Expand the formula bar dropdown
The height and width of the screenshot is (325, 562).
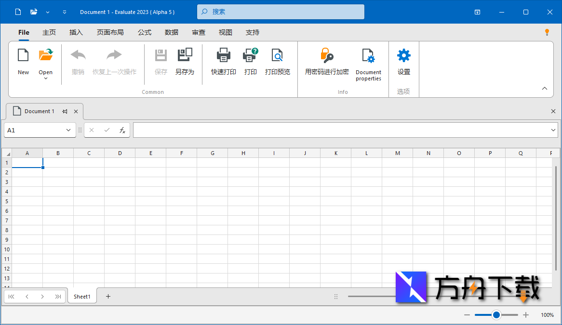tap(553, 130)
